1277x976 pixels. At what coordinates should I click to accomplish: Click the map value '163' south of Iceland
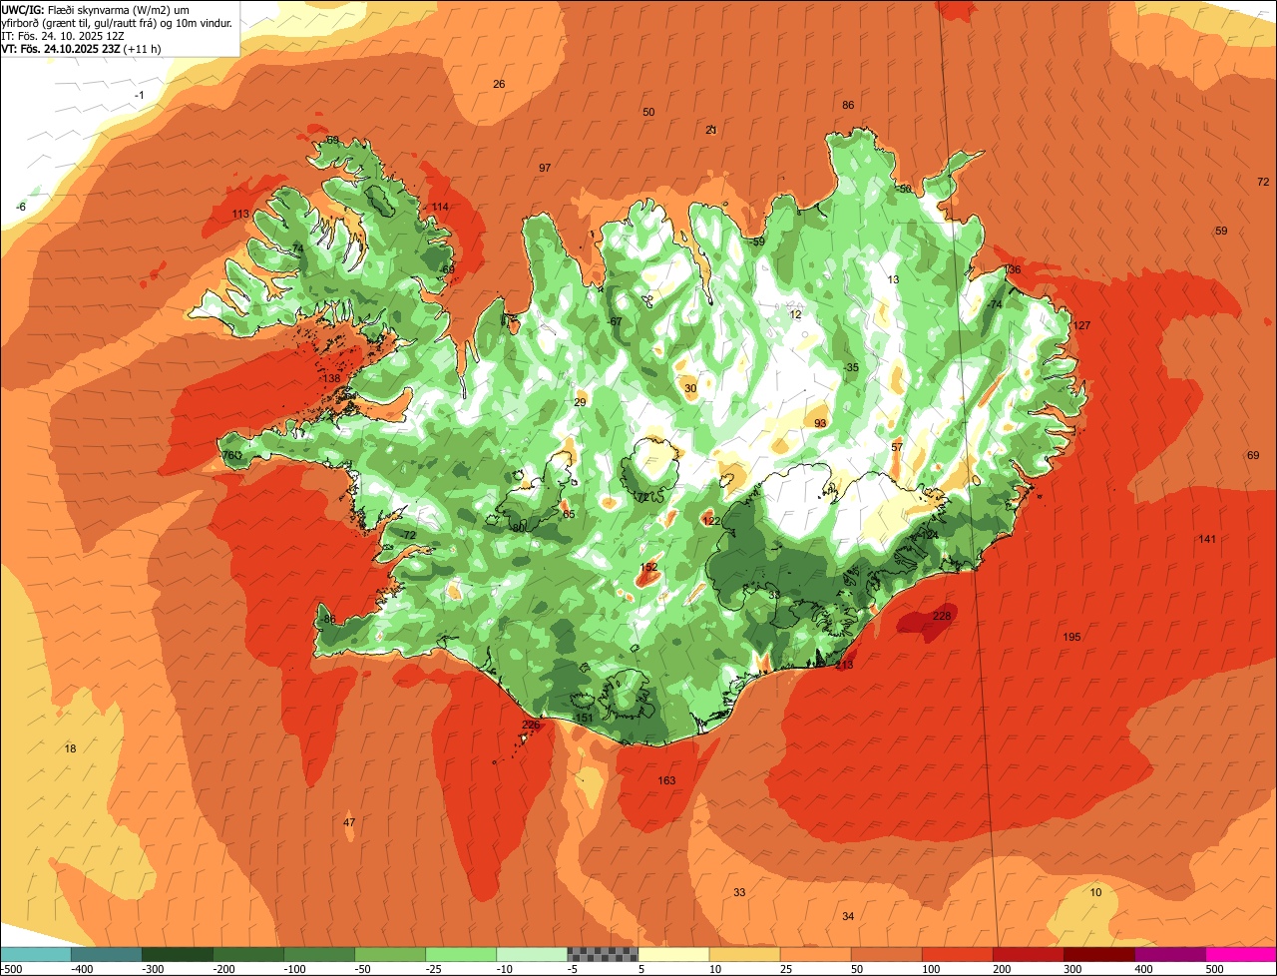[x=666, y=780]
